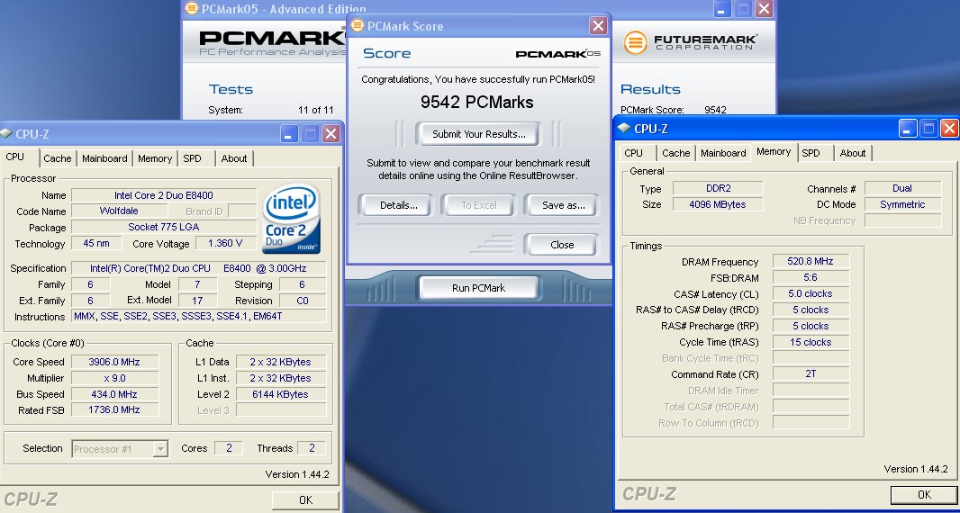Close the PCMark Score dialog with X

598,26
